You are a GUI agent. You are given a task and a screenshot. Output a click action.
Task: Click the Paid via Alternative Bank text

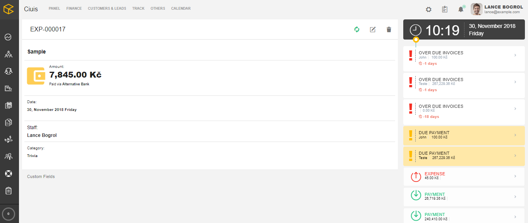click(69, 84)
